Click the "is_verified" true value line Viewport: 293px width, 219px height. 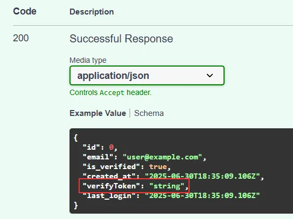(x=127, y=167)
